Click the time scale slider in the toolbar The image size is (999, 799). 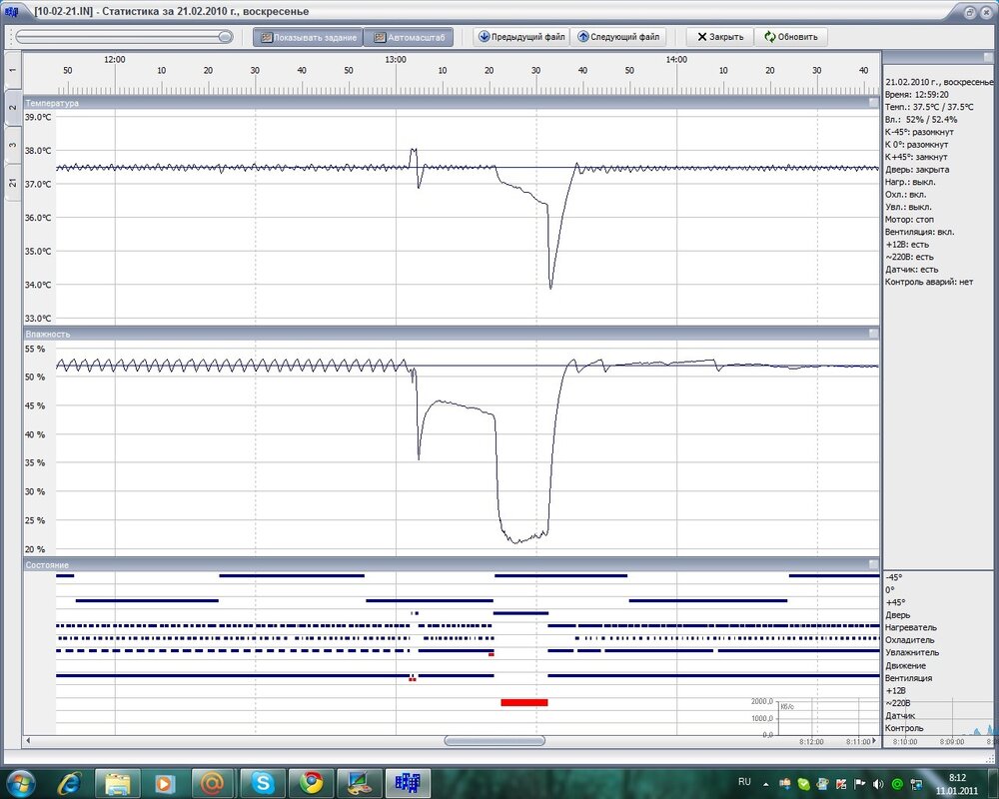pos(225,37)
